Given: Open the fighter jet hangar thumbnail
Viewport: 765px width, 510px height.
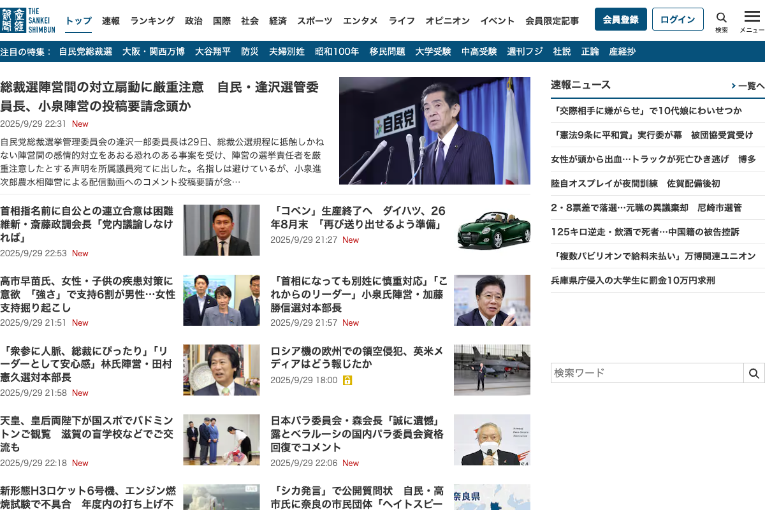Looking at the screenshot, I should pos(492,370).
